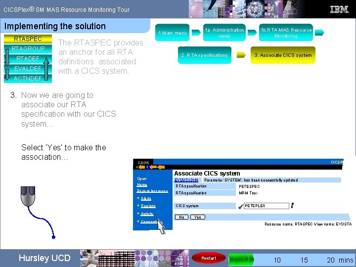Click the yellow arrow before Associate CICS system
Viewport: 356px width, 267px height.
point(241,55)
